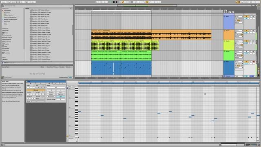Open the Clips category icon

3,46
